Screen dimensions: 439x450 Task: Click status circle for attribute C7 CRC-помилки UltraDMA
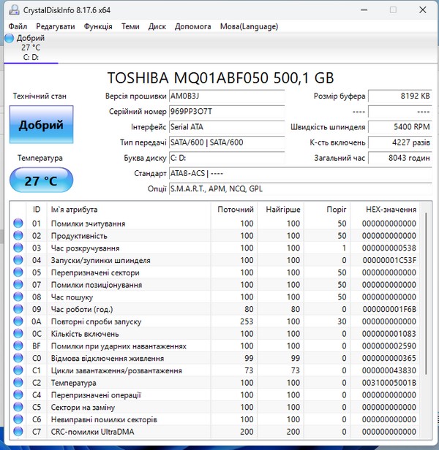[x=18, y=432]
